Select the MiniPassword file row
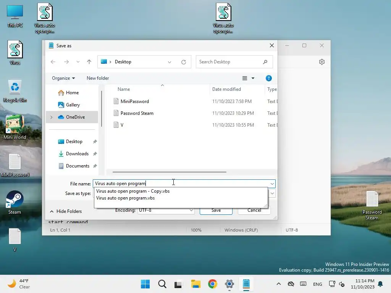391x293 pixels. tap(194, 101)
